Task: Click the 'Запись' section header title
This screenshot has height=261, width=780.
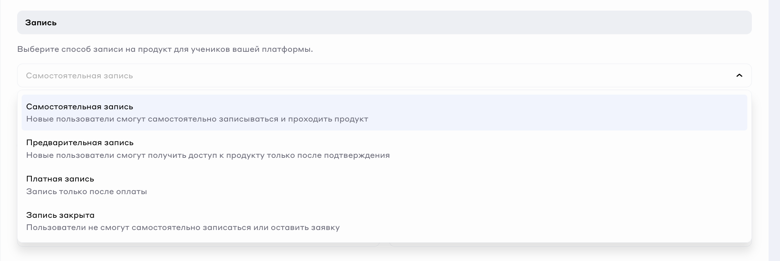Action: coord(41,23)
